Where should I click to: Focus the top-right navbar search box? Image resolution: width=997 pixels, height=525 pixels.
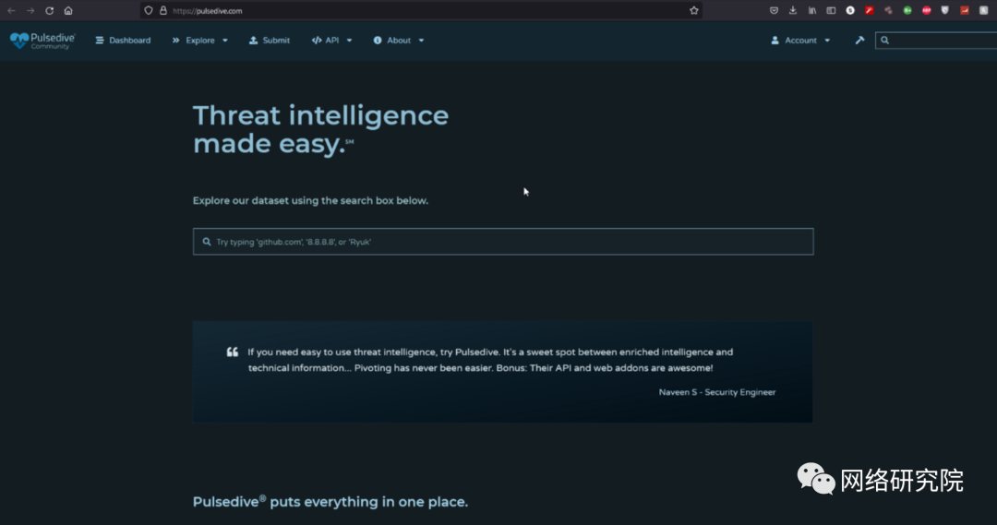point(936,40)
